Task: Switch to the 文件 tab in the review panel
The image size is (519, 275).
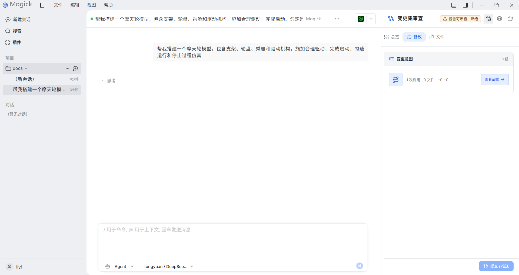Action: click(x=437, y=37)
